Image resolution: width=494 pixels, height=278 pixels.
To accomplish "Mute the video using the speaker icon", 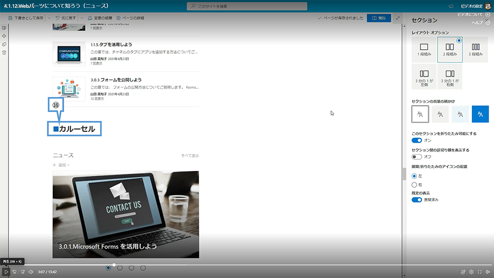I will [31, 272].
